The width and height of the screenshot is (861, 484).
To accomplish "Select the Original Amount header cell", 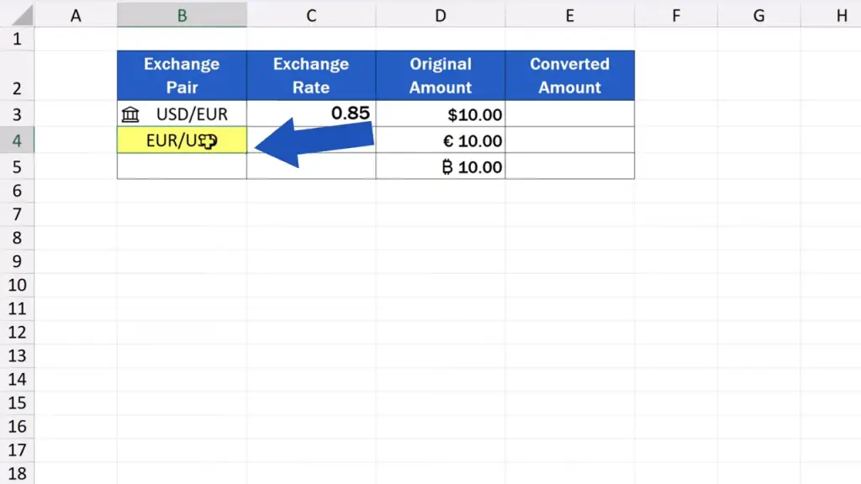I will pyautogui.click(x=441, y=76).
